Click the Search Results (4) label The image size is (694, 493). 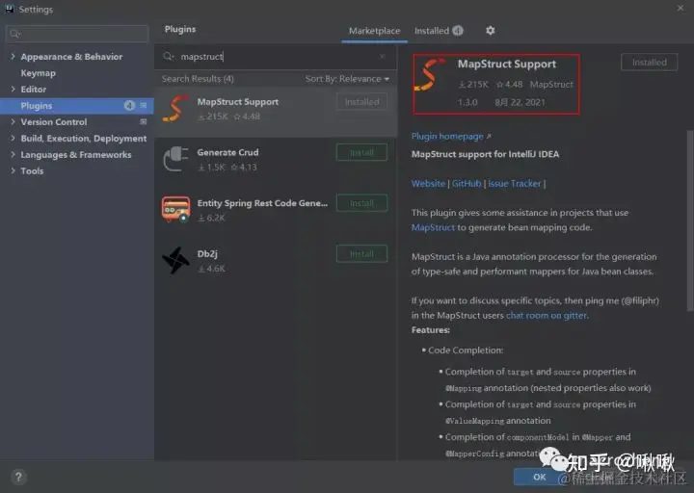click(x=198, y=79)
